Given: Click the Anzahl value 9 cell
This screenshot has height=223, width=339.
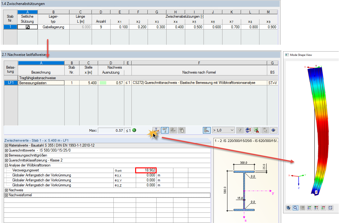Looking at the screenshot, I should pyautogui.click(x=101, y=27).
